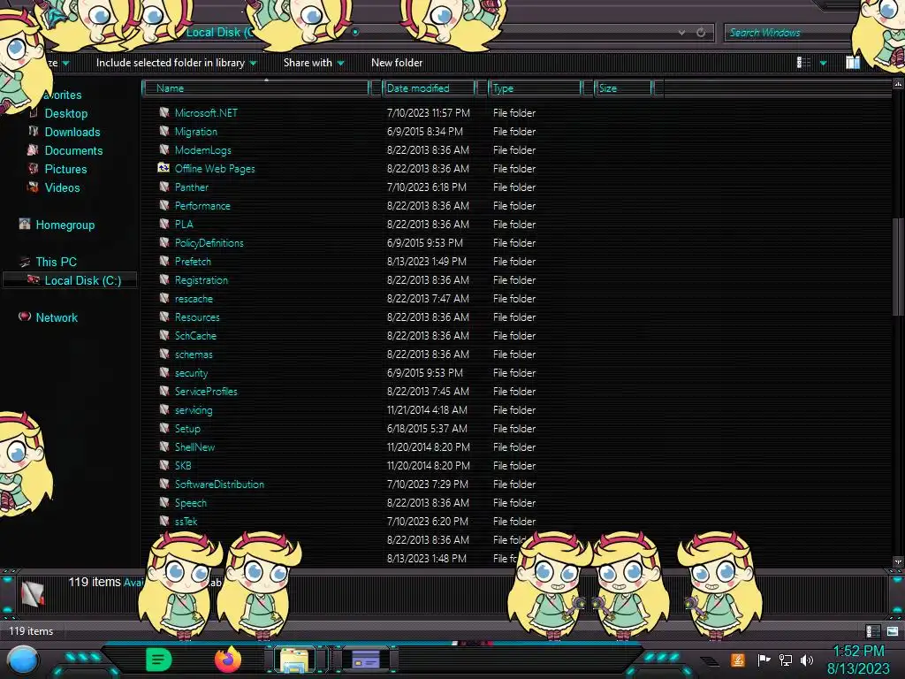Sort by the Type column header
905x679 pixels.
coord(535,88)
